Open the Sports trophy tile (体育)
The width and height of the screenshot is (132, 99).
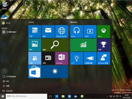click(103, 45)
